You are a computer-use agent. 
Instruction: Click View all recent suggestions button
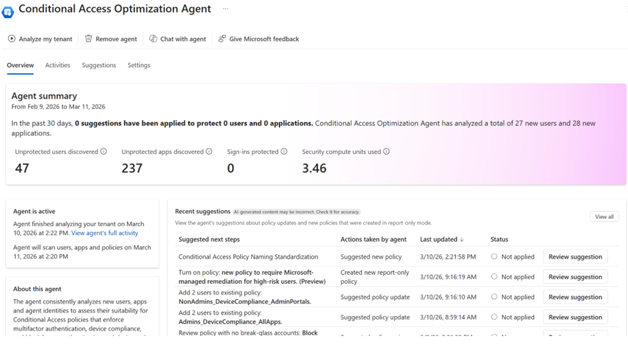(x=604, y=217)
